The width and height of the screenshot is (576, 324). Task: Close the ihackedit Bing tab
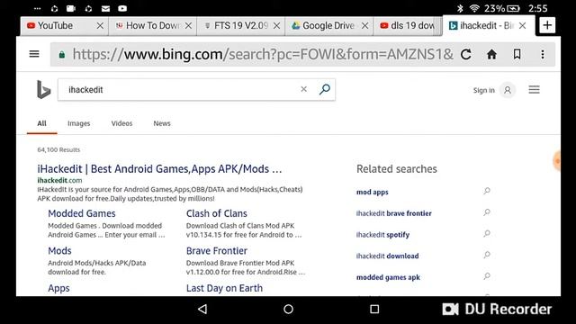point(522,26)
